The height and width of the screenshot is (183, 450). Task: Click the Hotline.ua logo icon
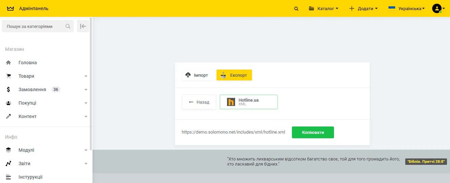click(x=231, y=102)
